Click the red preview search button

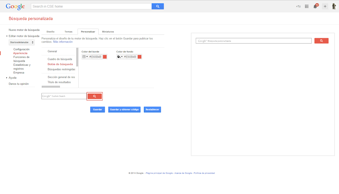coord(95,96)
